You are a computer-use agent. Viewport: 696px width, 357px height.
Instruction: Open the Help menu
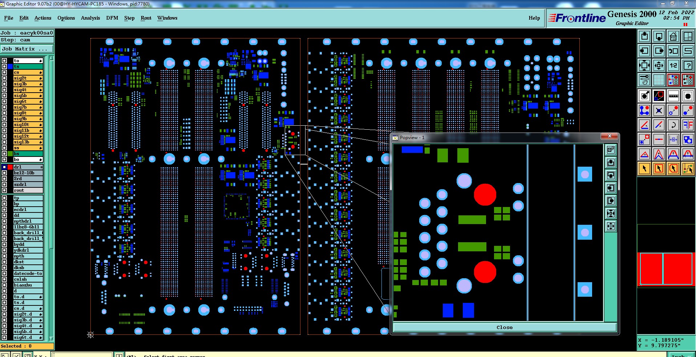pyautogui.click(x=534, y=18)
